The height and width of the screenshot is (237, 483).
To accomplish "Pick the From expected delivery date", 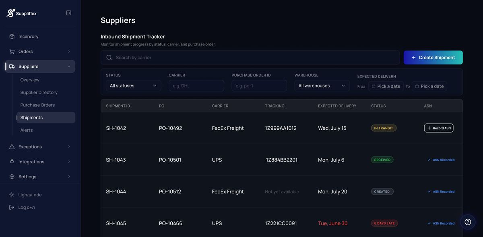I will coord(386,86).
